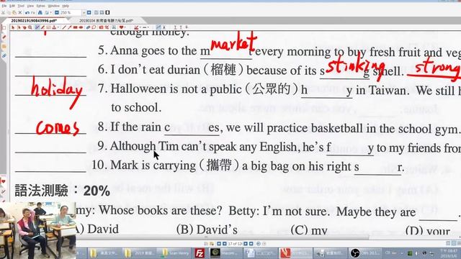Viewport: 461px width, 259px height.
Task: Open the Sean Henry folder taskbar item
Action: point(174,253)
